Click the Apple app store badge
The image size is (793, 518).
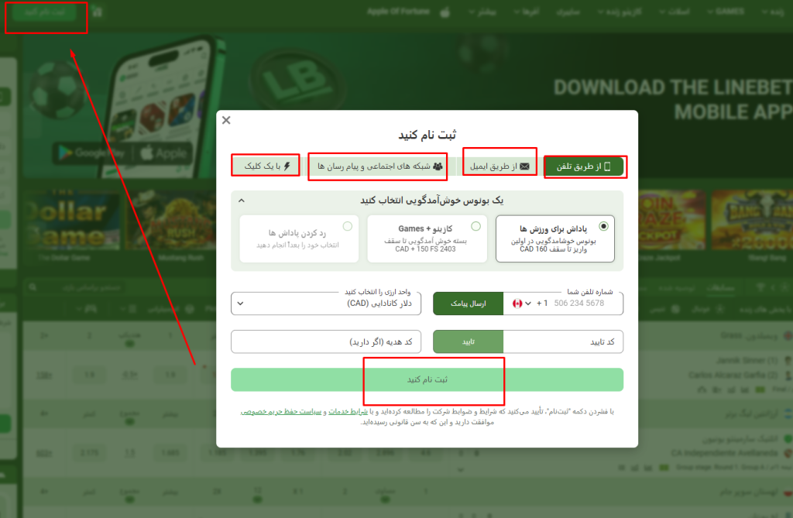pos(164,153)
